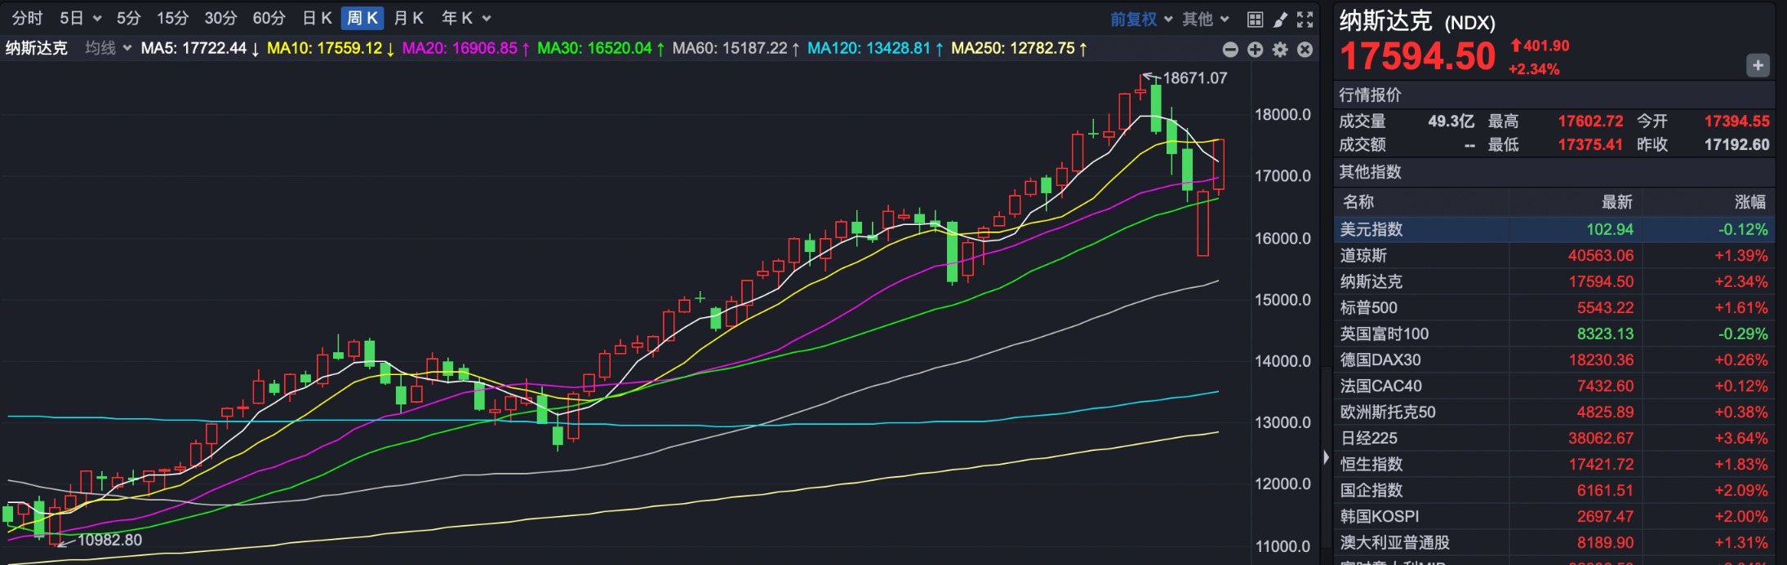This screenshot has width=1787, height=565.
Task: Sort the table by the 涨幅 column header
Action: click(1750, 201)
